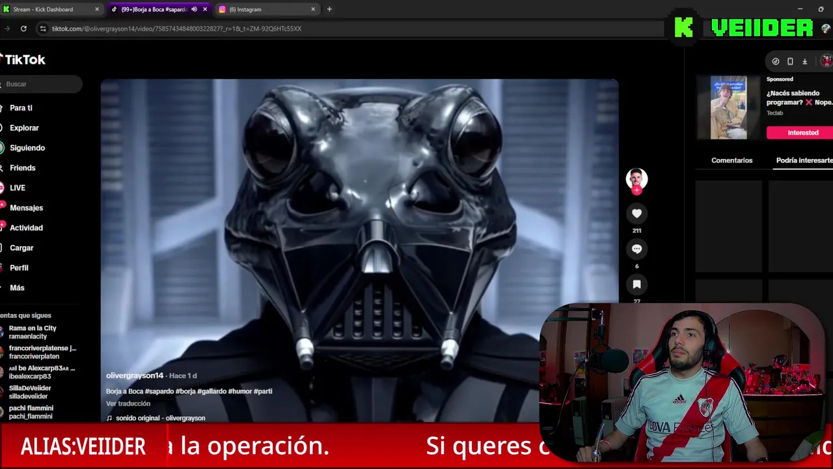Select the Podría interesarte tab
833x469 pixels.
pos(804,160)
